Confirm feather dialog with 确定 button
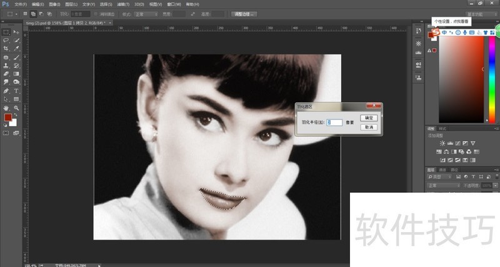500x267 pixels. point(369,117)
